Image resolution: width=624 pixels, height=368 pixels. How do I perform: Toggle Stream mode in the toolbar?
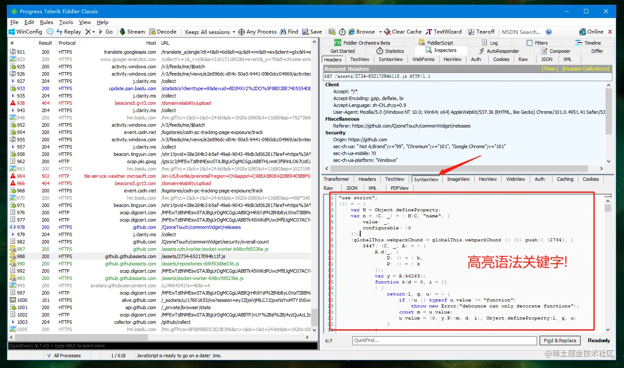click(x=132, y=32)
